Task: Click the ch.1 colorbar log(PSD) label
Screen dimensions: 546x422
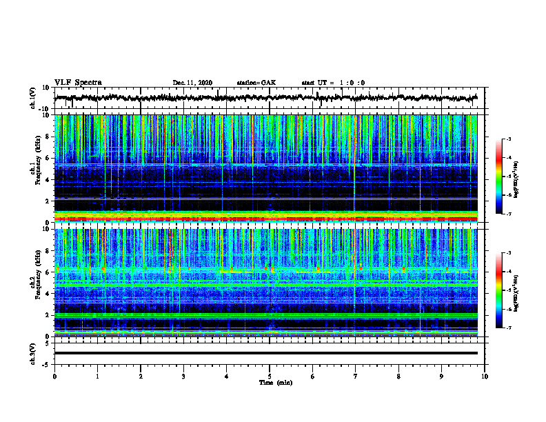Action: click(x=516, y=179)
